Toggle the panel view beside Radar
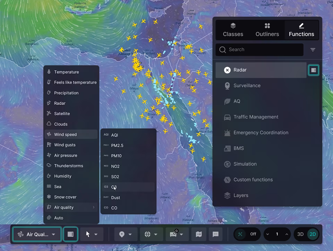Screen dimensions: 333x251 point(313,70)
